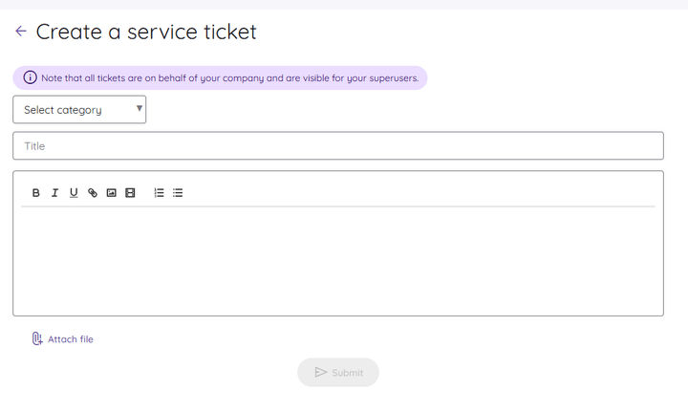Insert an image into the ticket description
This screenshot has width=688, height=413.
coord(111,193)
